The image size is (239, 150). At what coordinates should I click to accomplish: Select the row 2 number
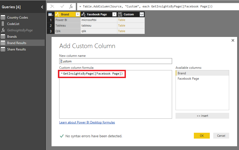[51, 25]
